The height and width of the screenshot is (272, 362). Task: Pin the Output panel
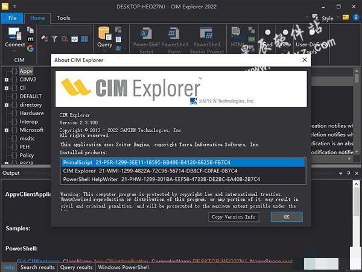[349, 173]
